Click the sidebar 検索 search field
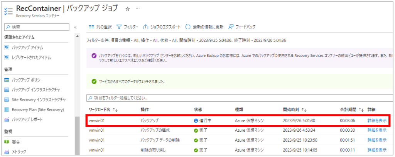Viewport: 395px width, 157px height. tap(37, 27)
